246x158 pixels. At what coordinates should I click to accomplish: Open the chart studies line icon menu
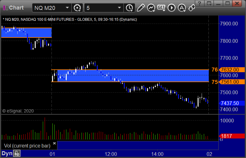[151, 8]
